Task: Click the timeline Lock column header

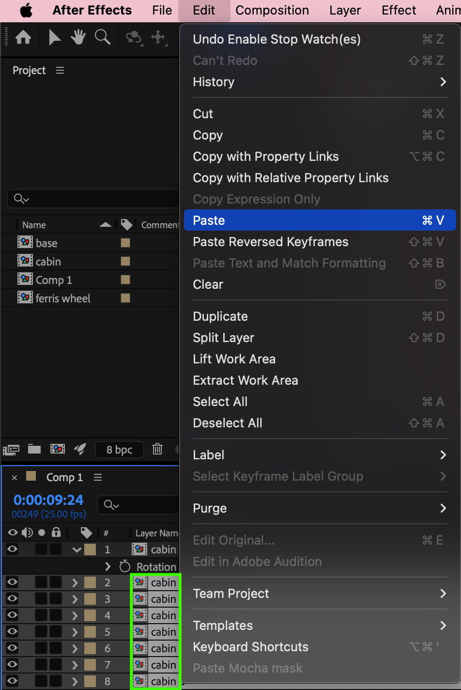Action: click(56, 533)
